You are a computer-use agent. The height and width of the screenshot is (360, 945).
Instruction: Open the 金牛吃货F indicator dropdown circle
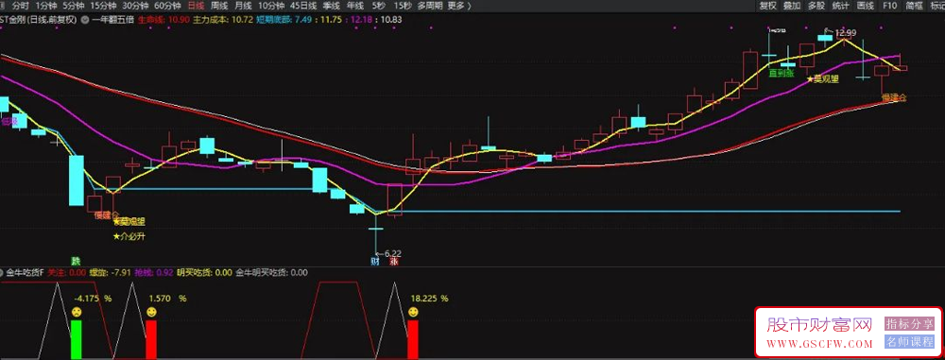pos(3,272)
